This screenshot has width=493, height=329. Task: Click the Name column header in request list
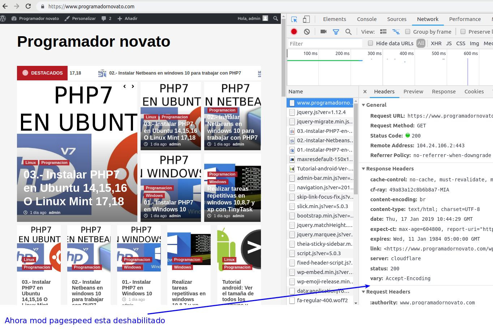click(296, 92)
